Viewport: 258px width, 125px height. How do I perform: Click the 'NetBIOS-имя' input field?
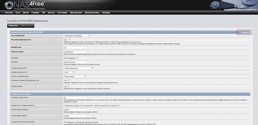[x=75, y=48]
